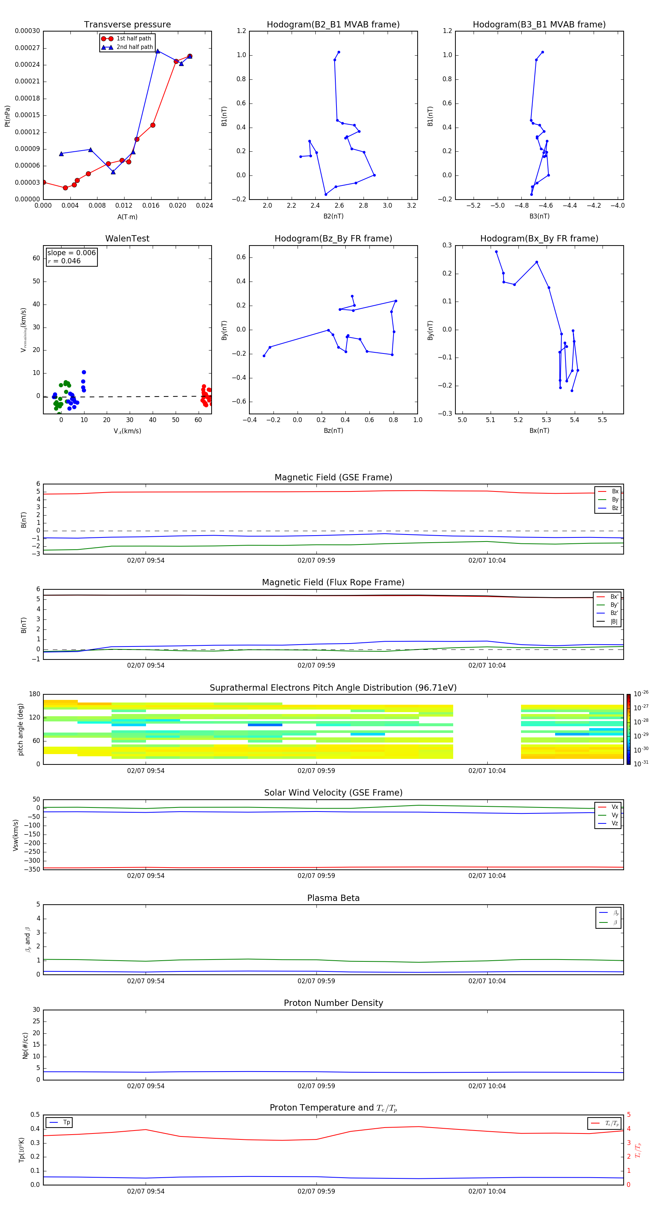Select the "2nd half path" legend entry
Image resolution: width=667 pixels, height=1224 pixels.
(x=127, y=47)
